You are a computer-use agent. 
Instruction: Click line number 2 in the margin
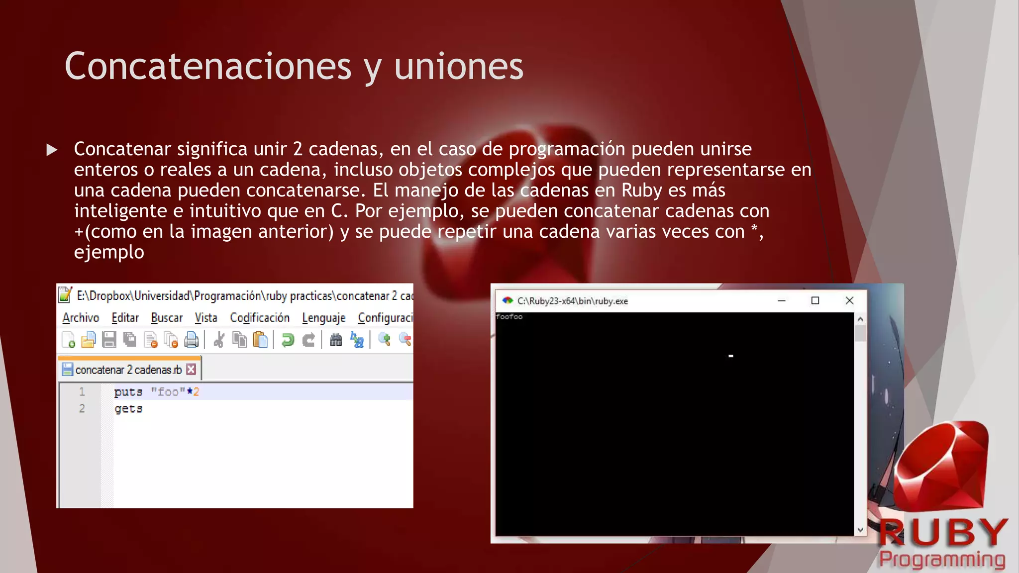coord(82,408)
